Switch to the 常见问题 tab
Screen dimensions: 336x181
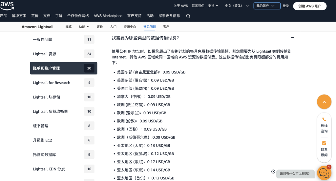(x=150, y=27)
